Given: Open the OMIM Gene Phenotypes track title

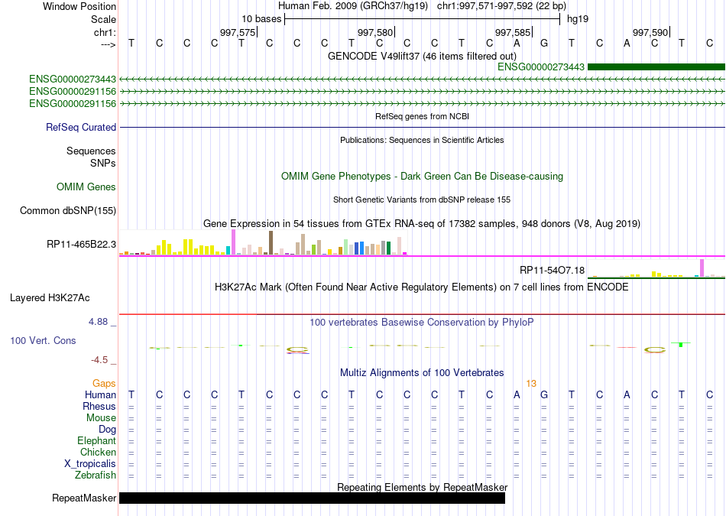Looking at the screenshot, I should pos(422,176).
